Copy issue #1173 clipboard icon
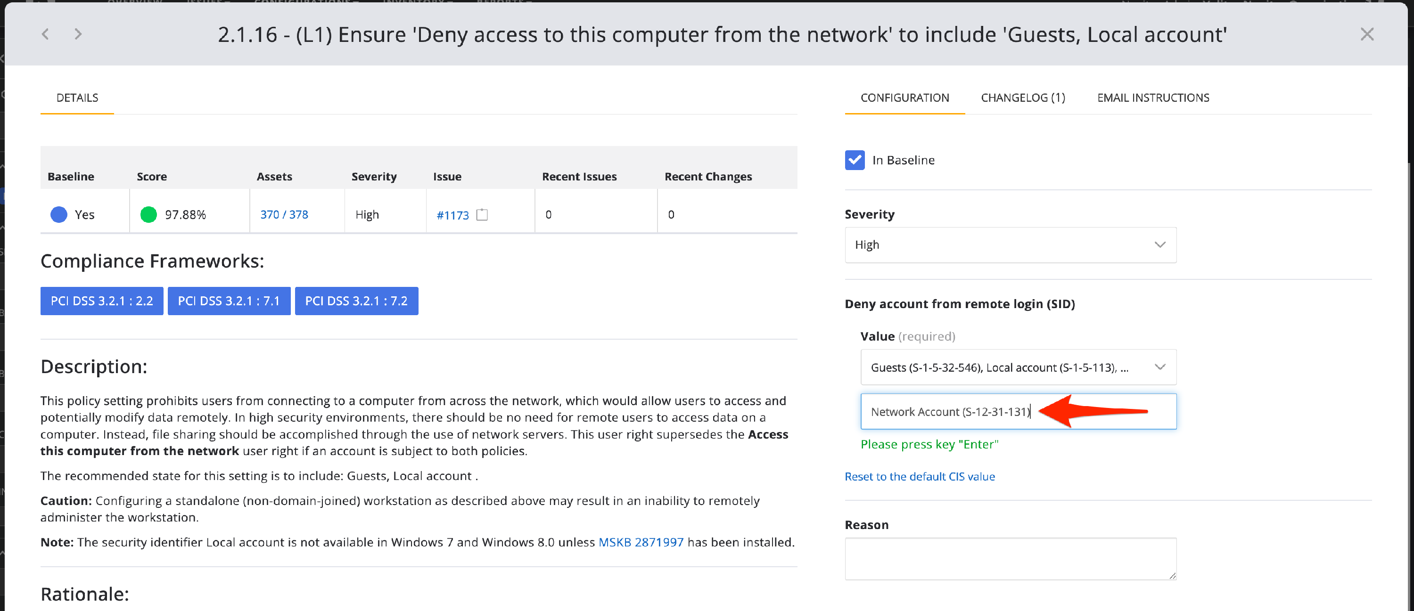 (482, 214)
